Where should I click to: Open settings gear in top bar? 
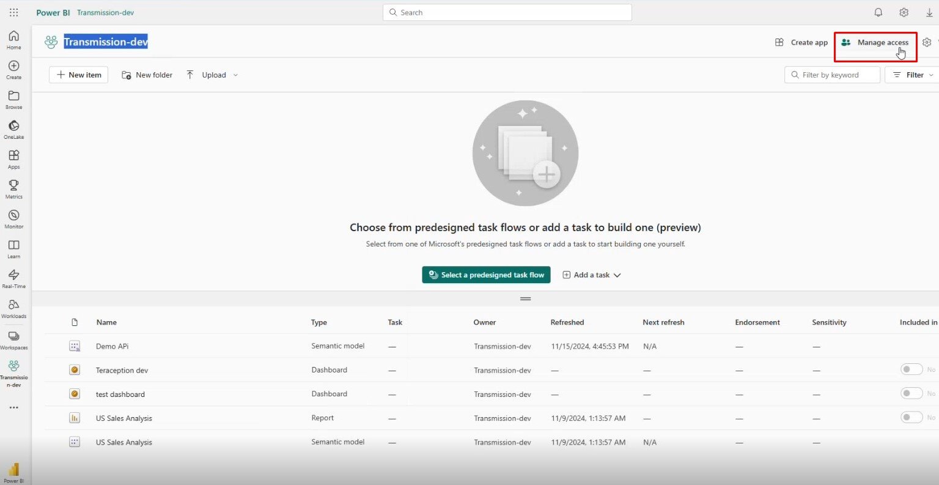pyautogui.click(x=904, y=12)
